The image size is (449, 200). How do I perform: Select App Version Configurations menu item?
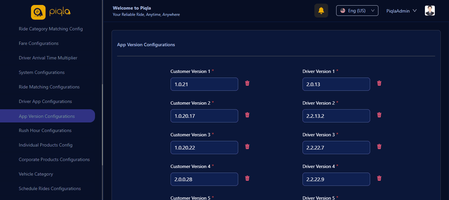[x=48, y=116]
